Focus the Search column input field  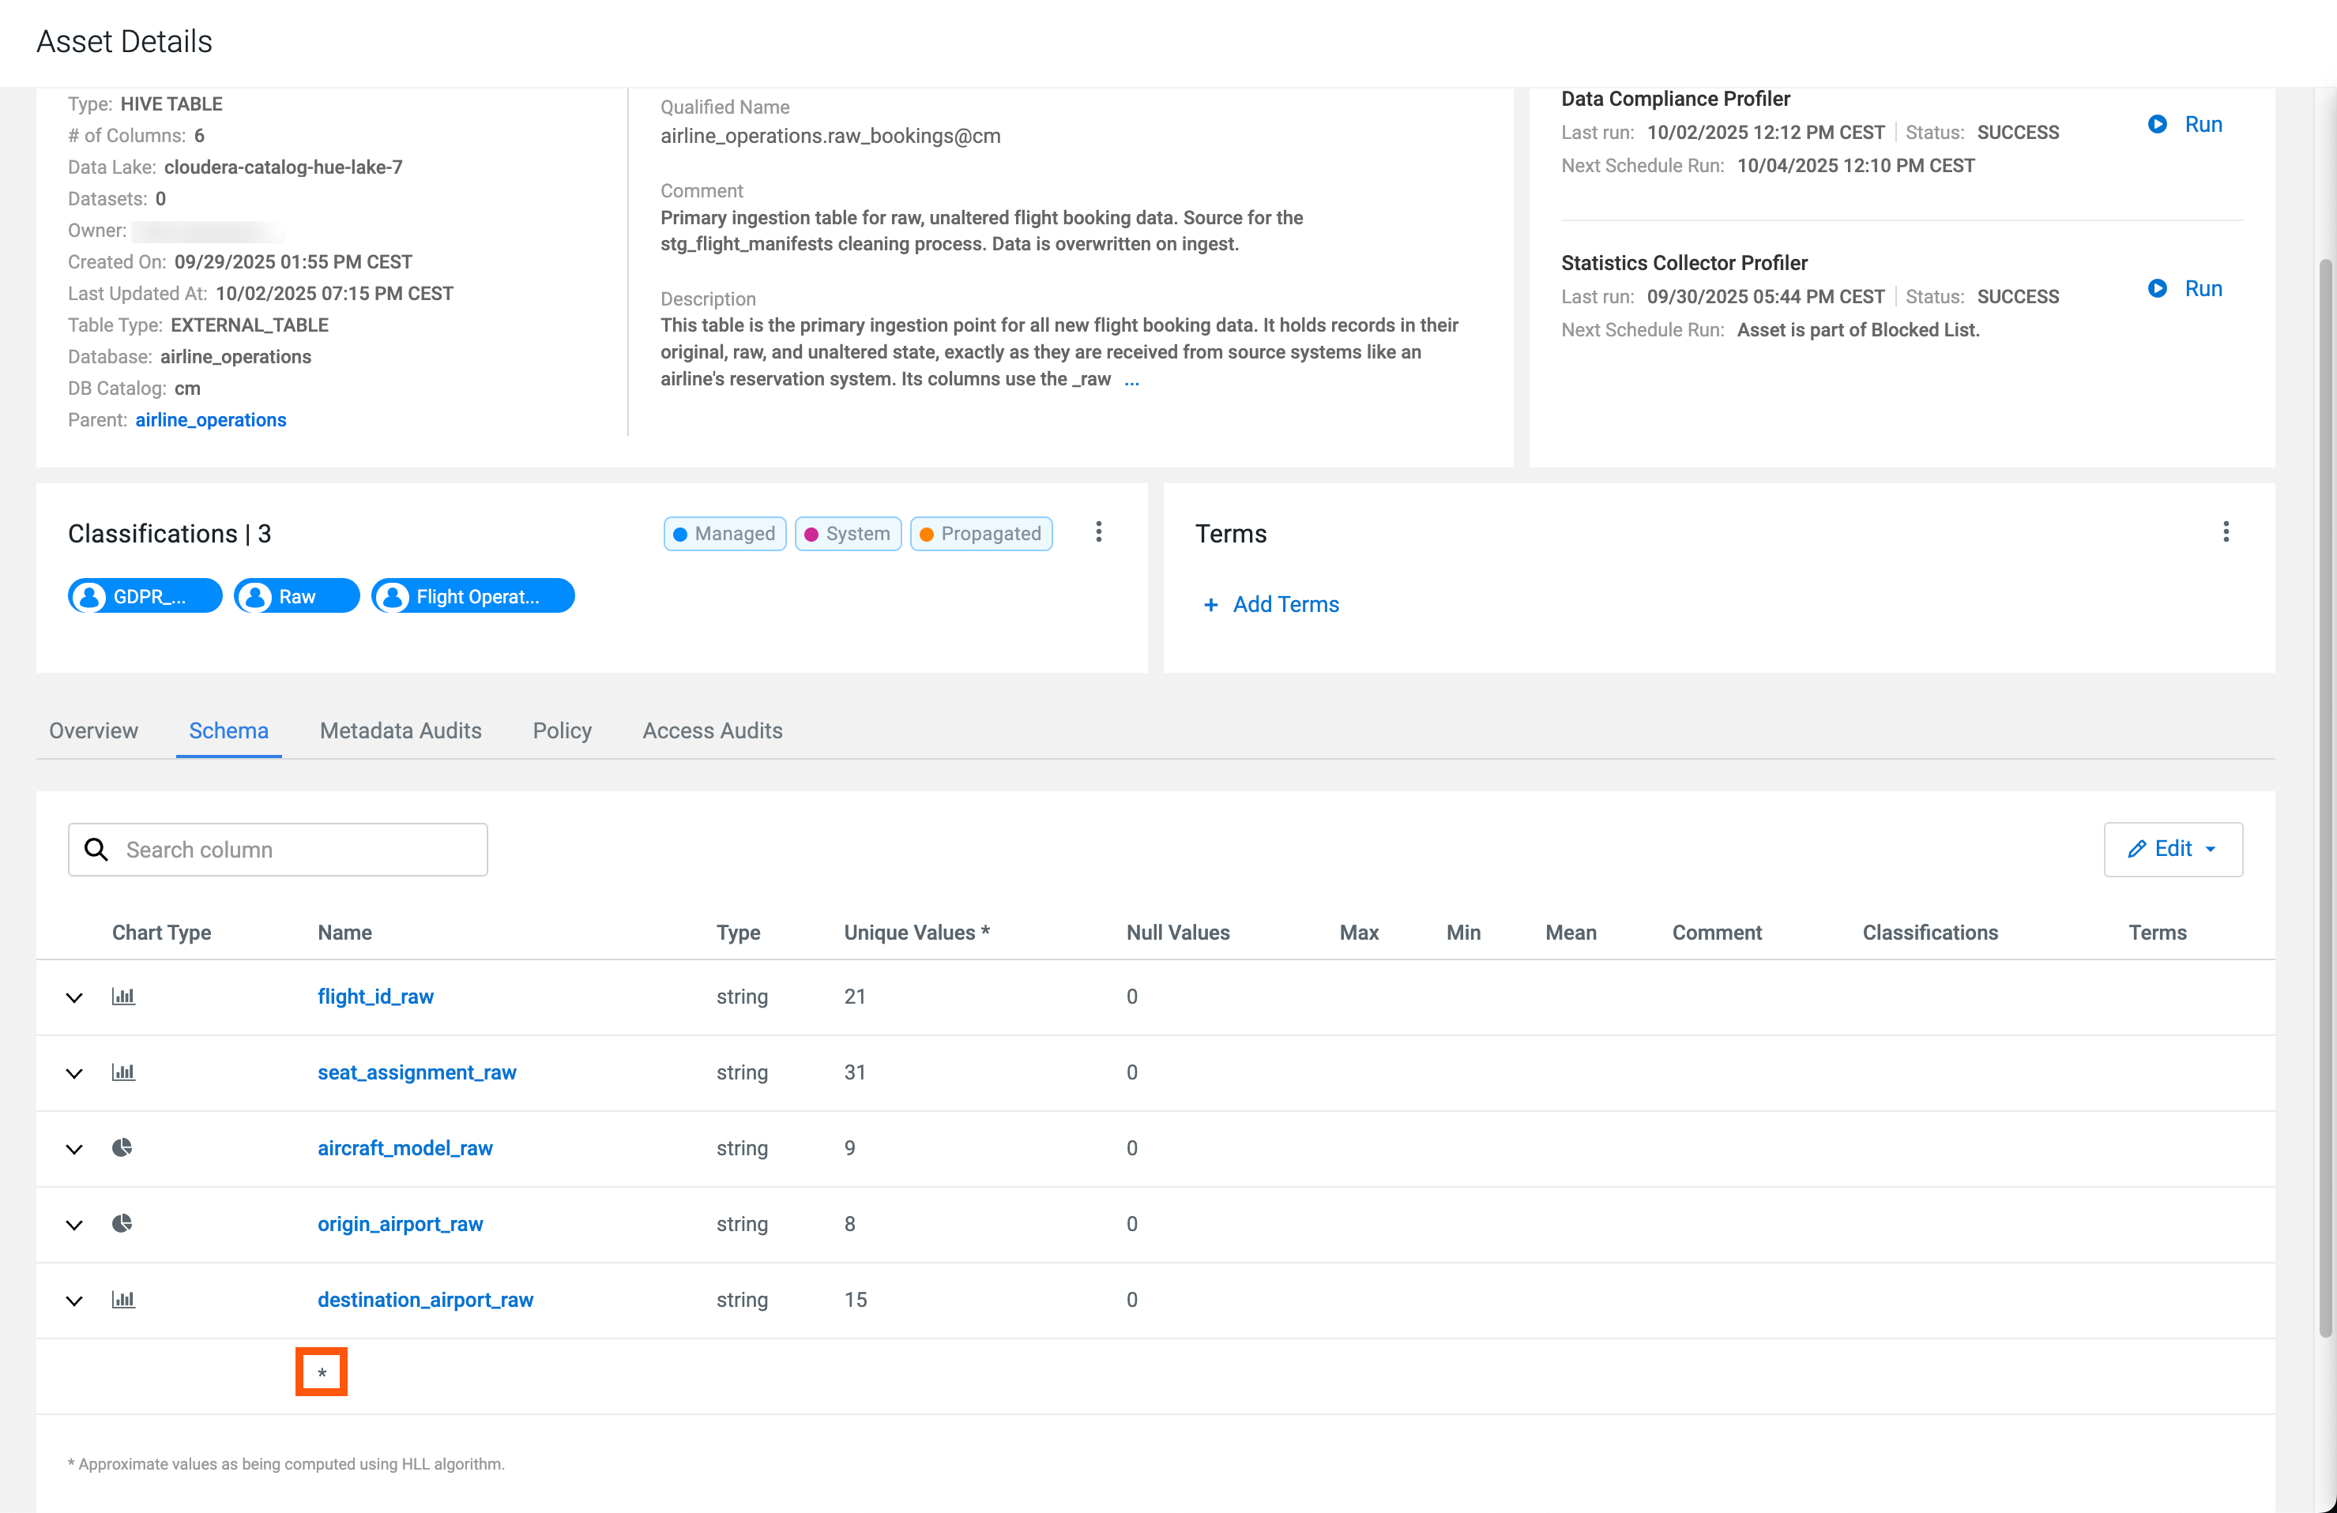coord(295,850)
